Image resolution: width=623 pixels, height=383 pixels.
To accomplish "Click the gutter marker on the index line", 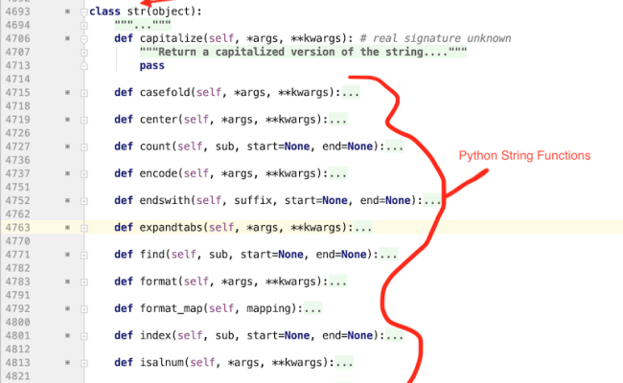I will pyautogui.click(x=67, y=335).
